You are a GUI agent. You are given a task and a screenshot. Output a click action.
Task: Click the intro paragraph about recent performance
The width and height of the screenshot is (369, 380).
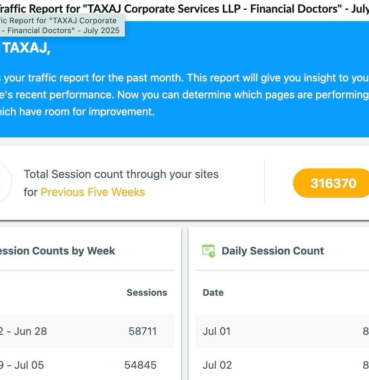pyautogui.click(x=184, y=94)
